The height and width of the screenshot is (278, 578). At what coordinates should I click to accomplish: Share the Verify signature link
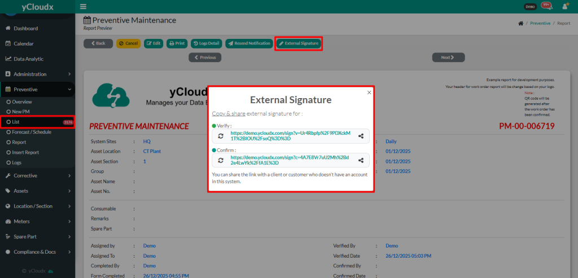[x=361, y=136]
